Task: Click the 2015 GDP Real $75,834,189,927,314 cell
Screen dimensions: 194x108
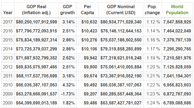Action: click(x=37, y=40)
